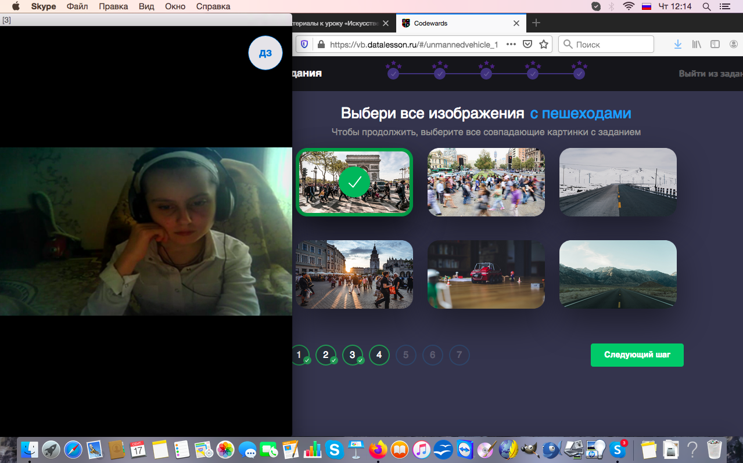Jump to step 4 in progress indicator
The height and width of the screenshot is (463, 743).
tap(379, 355)
